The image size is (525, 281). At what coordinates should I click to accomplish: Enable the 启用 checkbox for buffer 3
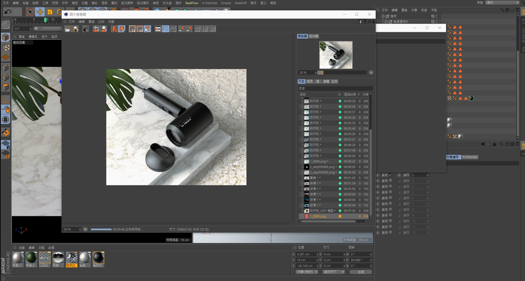390,181
